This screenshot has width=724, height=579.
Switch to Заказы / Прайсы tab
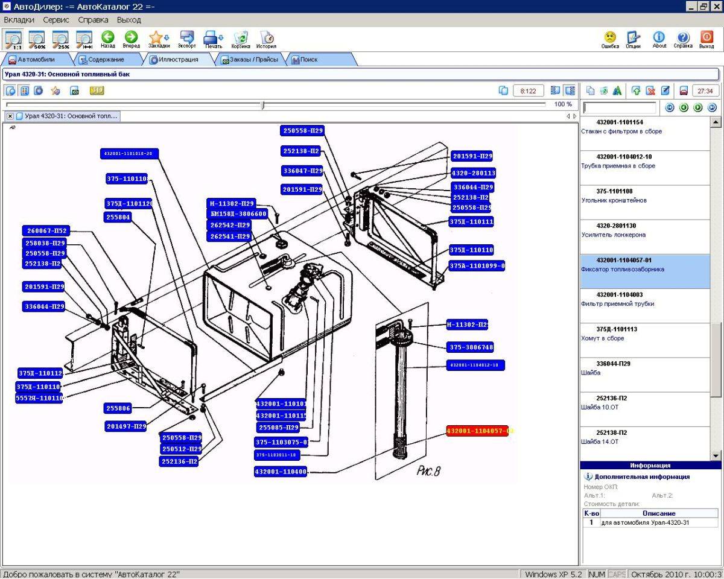(250, 60)
